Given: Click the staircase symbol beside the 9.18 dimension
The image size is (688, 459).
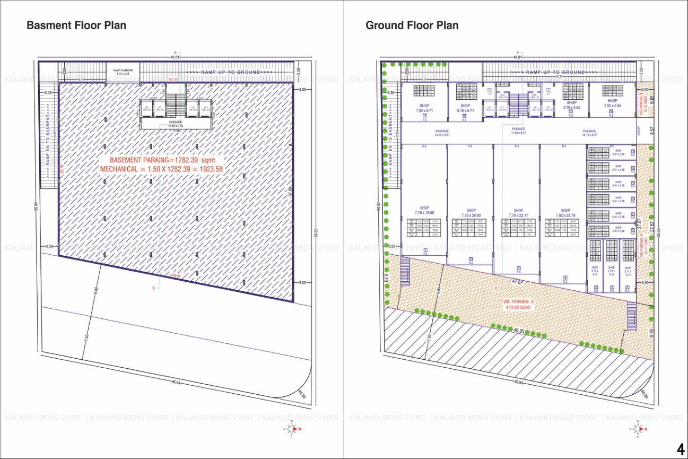Looking at the screenshot, I should [632, 317].
